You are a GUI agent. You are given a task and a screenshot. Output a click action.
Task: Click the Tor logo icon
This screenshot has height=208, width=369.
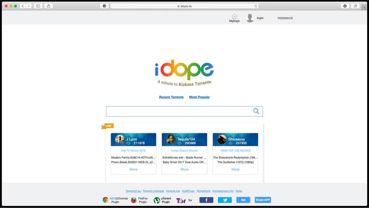(x=181, y=200)
